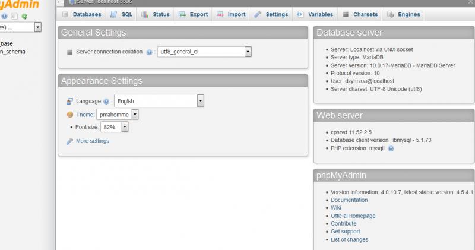
Task: Expand the server connection collation dropdown
Action: point(248,52)
